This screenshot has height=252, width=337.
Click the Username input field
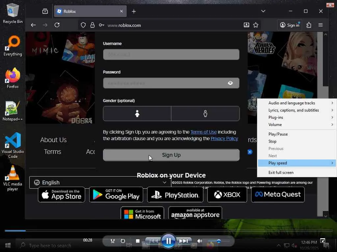coord(171,54)
